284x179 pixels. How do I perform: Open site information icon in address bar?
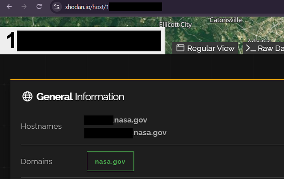(x=57, y=6)
